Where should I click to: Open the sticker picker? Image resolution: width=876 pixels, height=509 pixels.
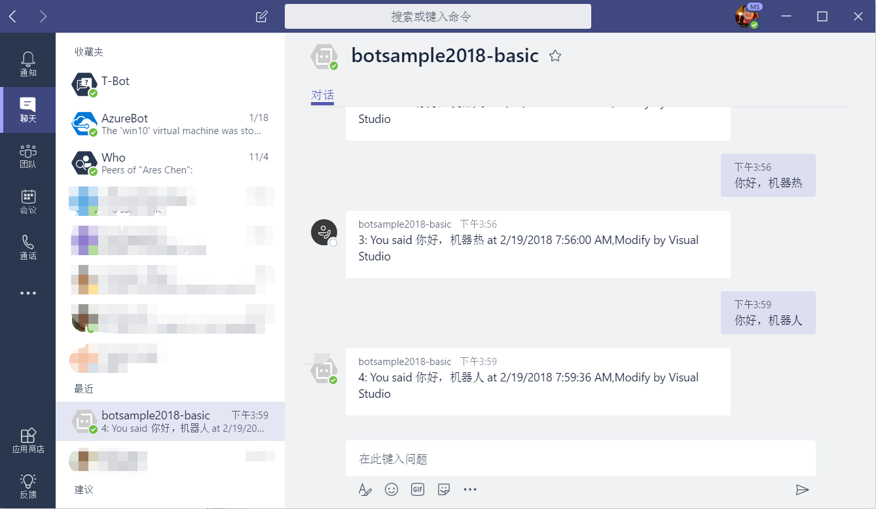click(x=444, y=489)
